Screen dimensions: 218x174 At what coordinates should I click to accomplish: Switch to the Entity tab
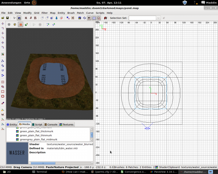pos(12,124)
